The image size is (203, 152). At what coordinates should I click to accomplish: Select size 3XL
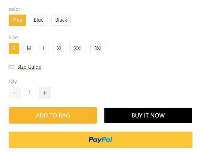[x=98, y=48]
